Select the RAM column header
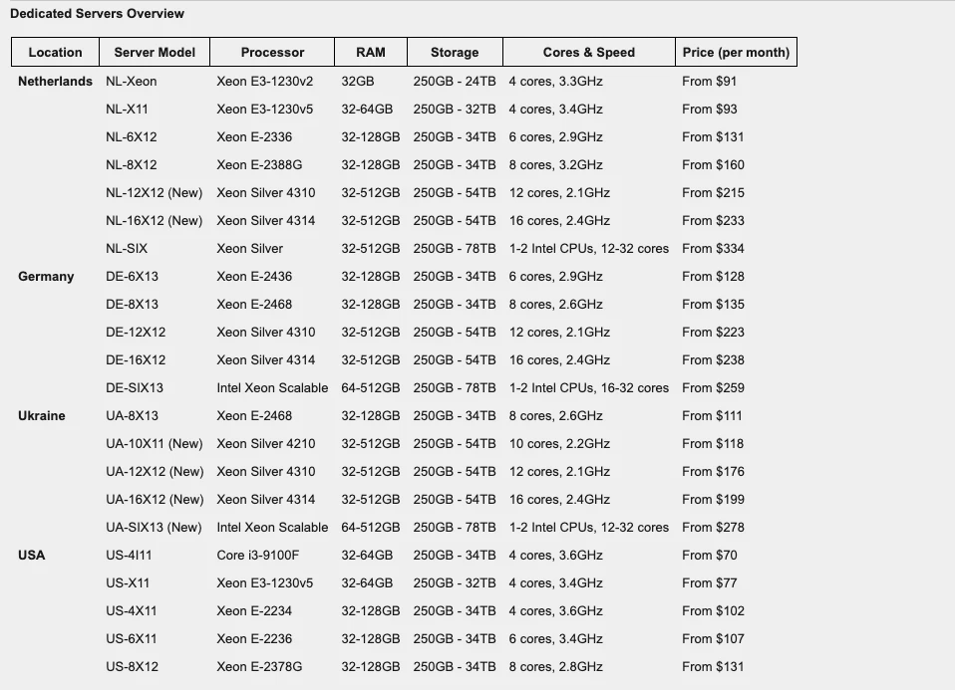The height and width of the screenshot is (690, 955). [370, 52]
